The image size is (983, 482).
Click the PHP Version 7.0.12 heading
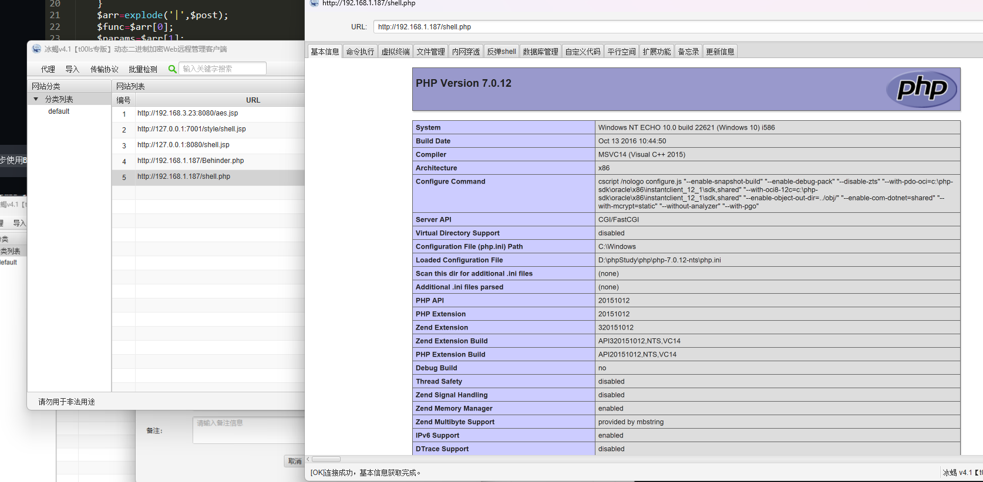click(x=463, y=83)
